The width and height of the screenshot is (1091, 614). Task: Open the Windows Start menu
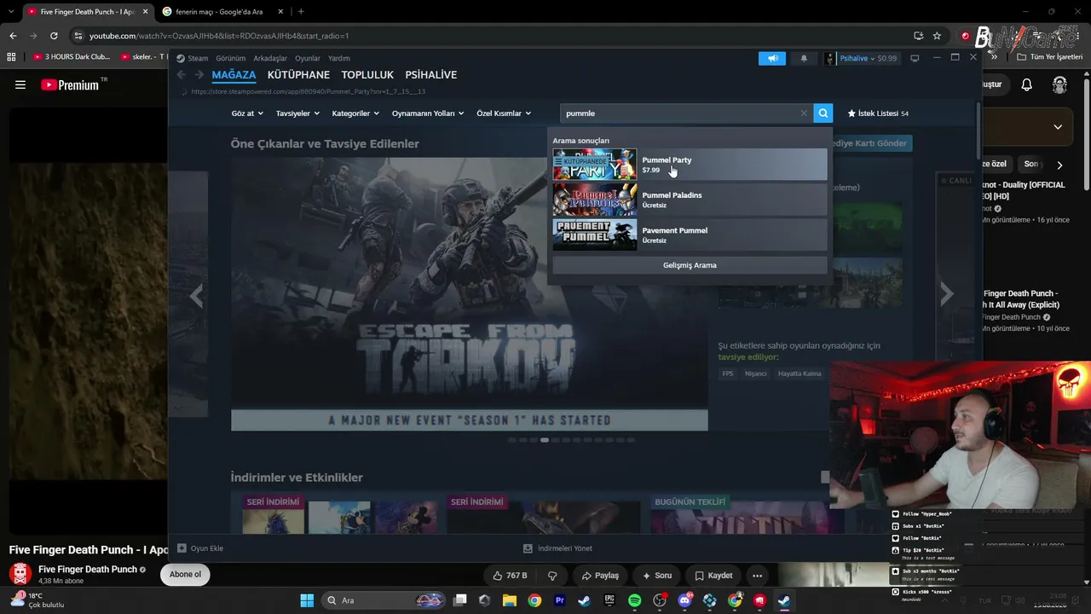(x=307, y=600)
